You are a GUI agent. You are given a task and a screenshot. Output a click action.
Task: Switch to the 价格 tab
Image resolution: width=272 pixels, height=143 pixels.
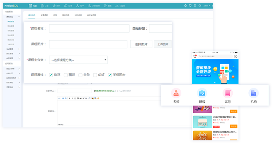(55, 15)
